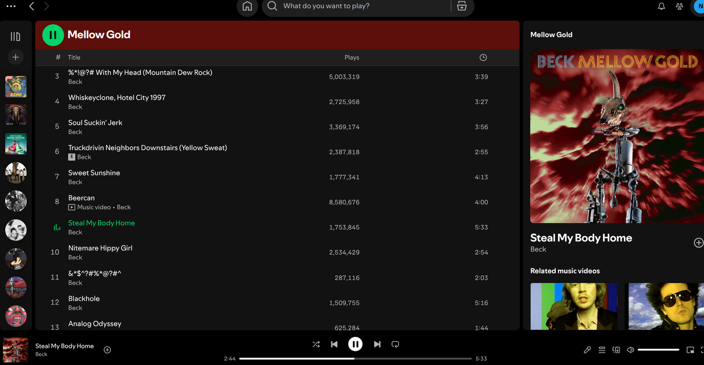Open the lyrics microphone icon

coord(587,350)
